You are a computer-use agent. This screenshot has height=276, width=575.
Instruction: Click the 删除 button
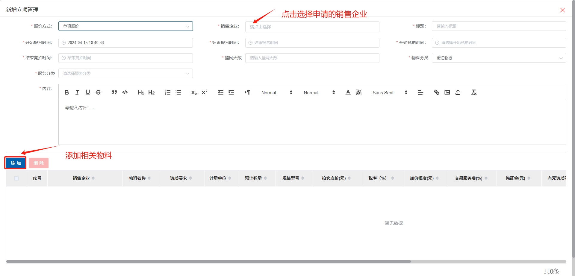[x=39, y=163]
